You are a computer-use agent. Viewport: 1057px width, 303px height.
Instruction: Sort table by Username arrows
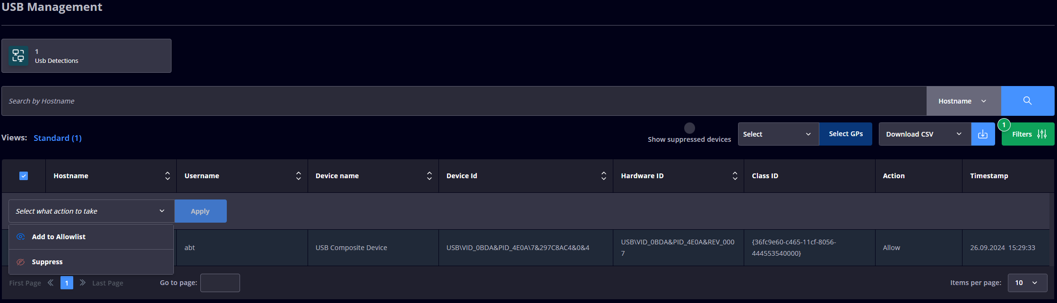(x=298, y=176)
